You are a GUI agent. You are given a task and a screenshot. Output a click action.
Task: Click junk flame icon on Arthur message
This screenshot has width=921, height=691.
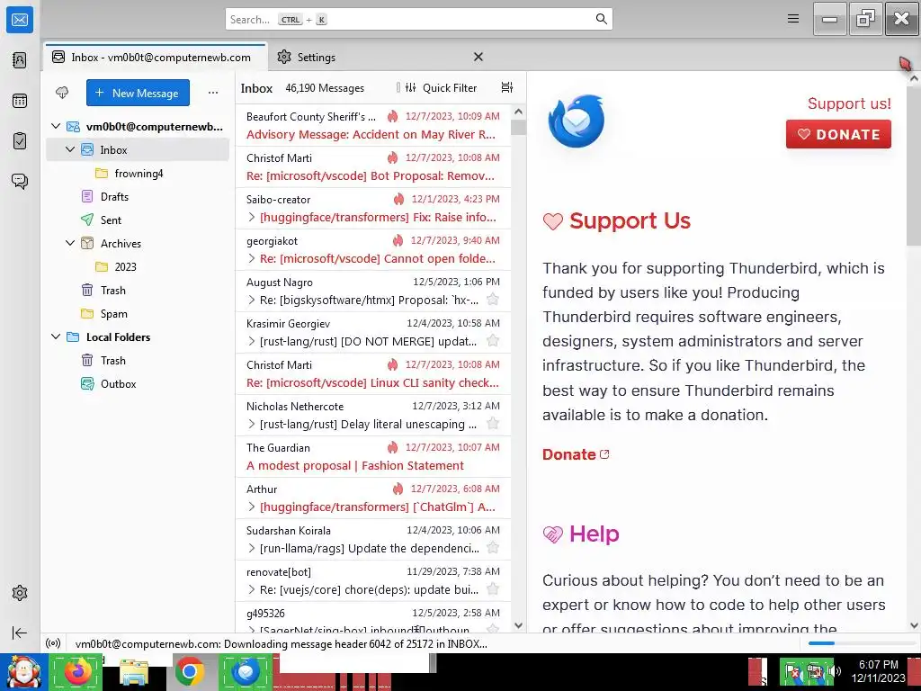(398, 489)
